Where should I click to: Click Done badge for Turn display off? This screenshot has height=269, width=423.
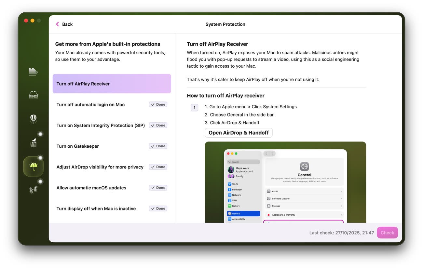point(158,208)
